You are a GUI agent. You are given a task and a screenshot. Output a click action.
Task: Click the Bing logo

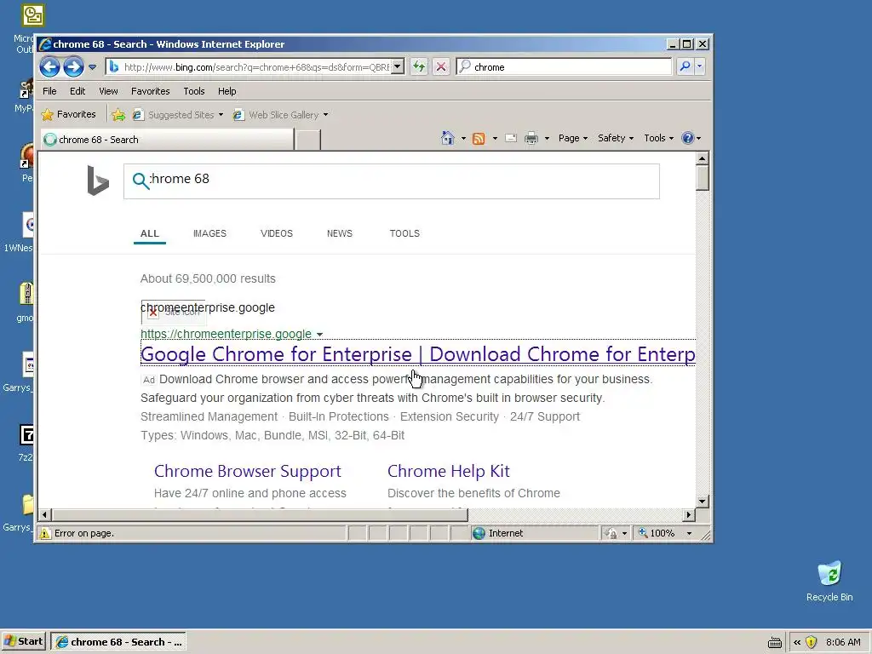pos(98,181)
